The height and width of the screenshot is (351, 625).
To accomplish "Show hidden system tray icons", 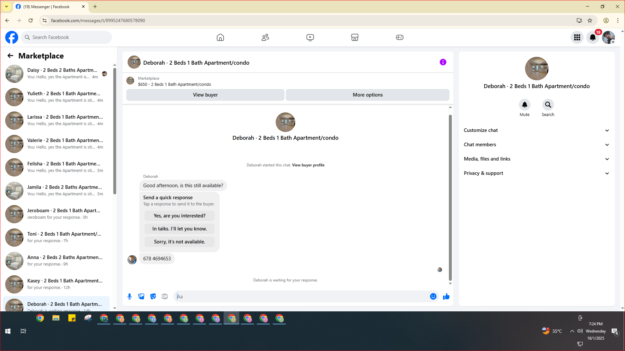I will 572,331.
